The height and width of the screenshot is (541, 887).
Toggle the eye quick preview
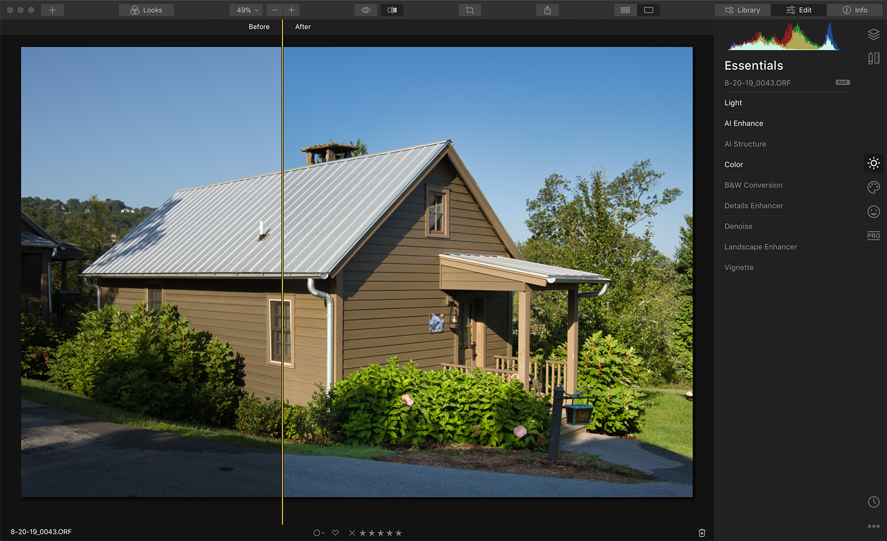coord(366,10)
